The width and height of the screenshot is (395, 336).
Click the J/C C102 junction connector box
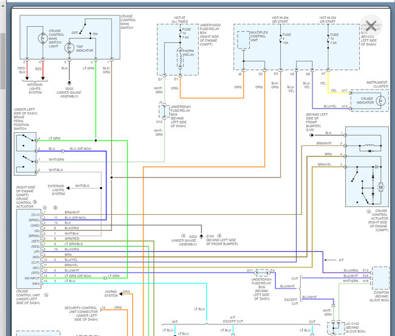pos(334,327)
